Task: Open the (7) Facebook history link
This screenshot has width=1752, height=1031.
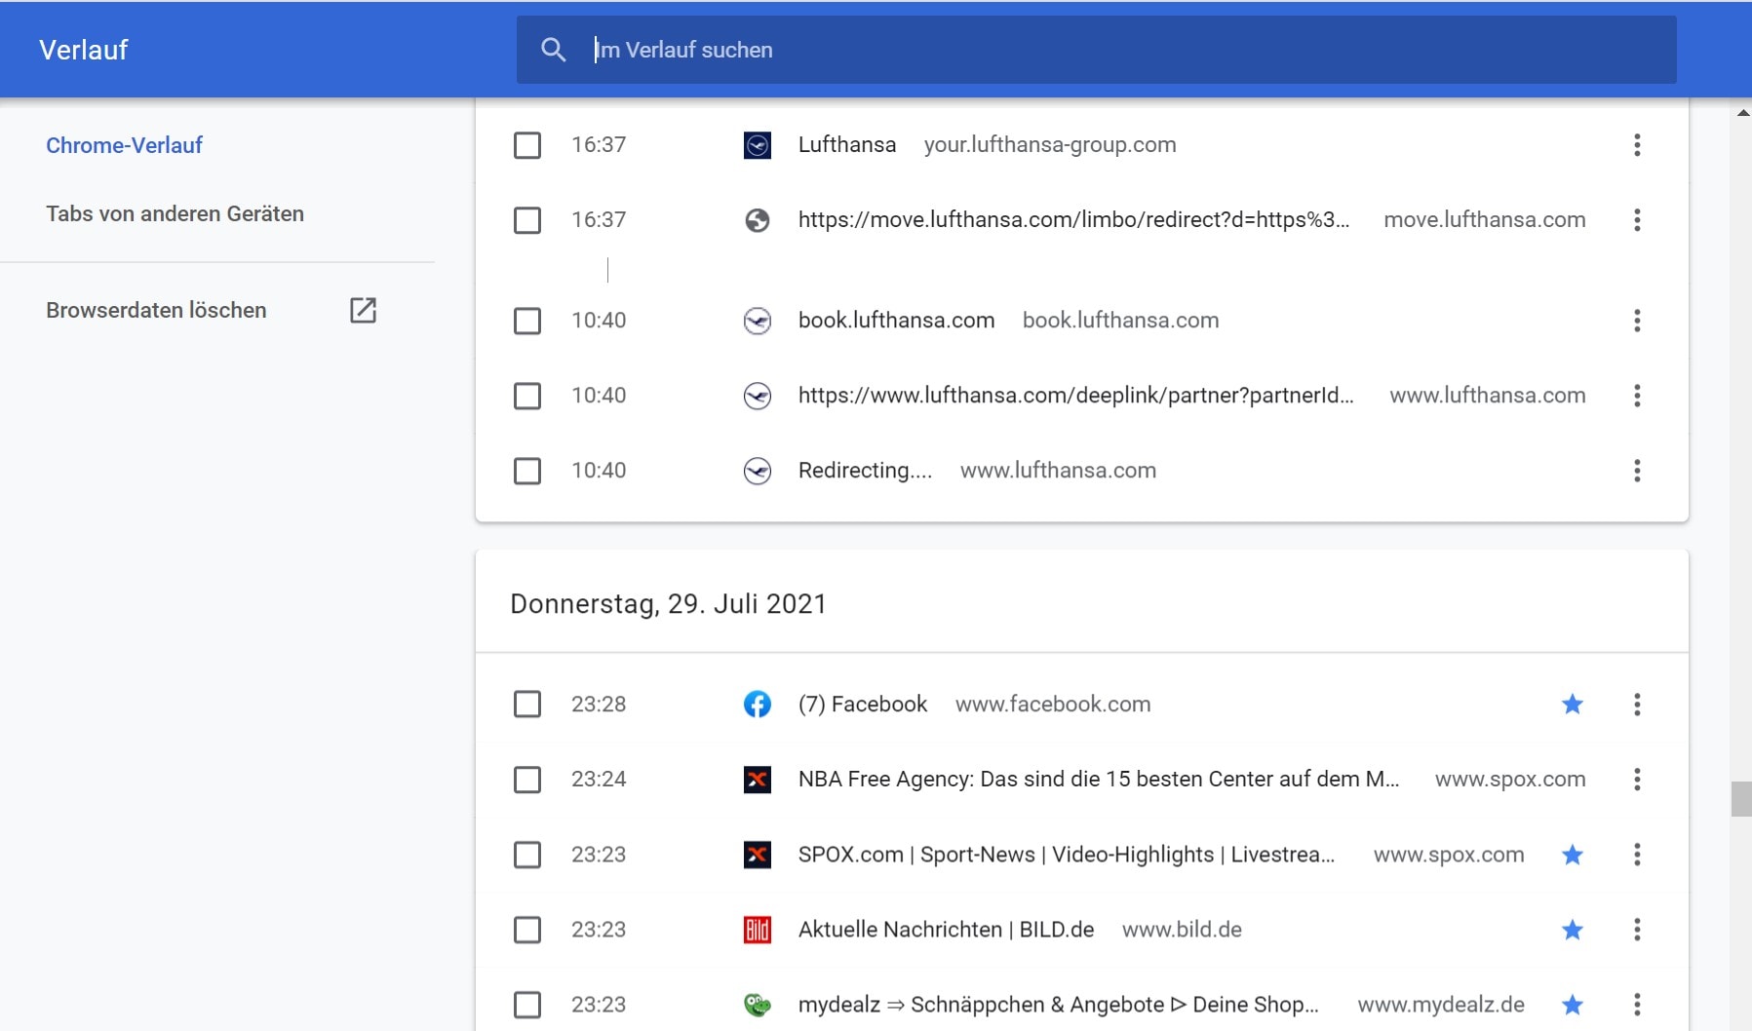Action: (863, 704)
